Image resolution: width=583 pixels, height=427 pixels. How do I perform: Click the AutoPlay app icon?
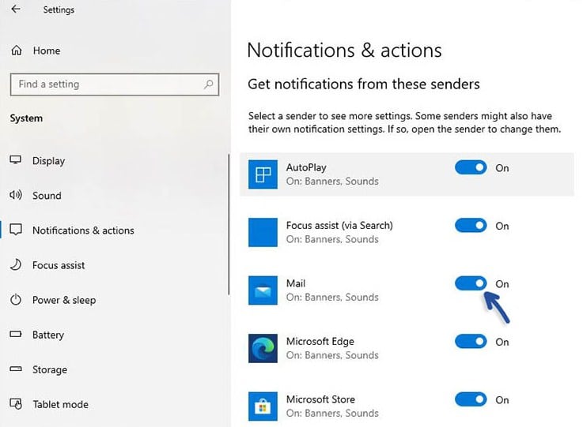[x=263, y=174]
